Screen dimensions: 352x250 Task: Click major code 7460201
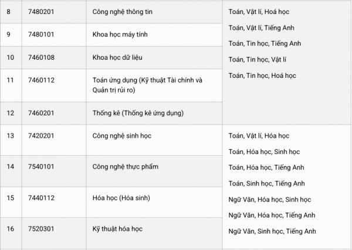[x=41, y=112]
